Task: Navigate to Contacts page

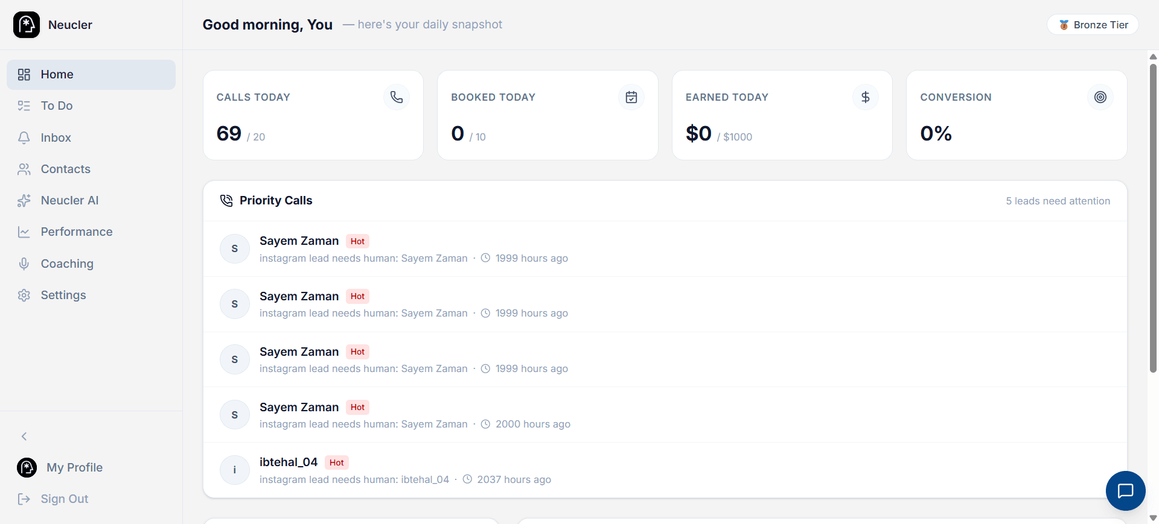Action: (91, 169)
